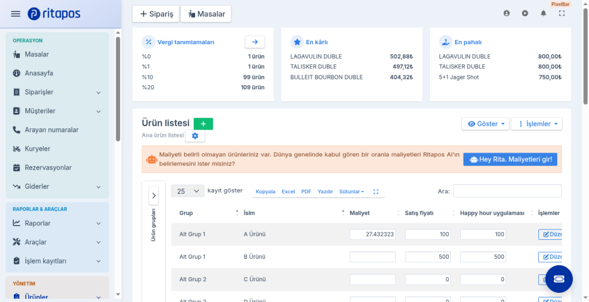The image size is (589, 302).
Task: Click the Masalar button in top bar
Action: pyautogui.click(x=206, y=14)
